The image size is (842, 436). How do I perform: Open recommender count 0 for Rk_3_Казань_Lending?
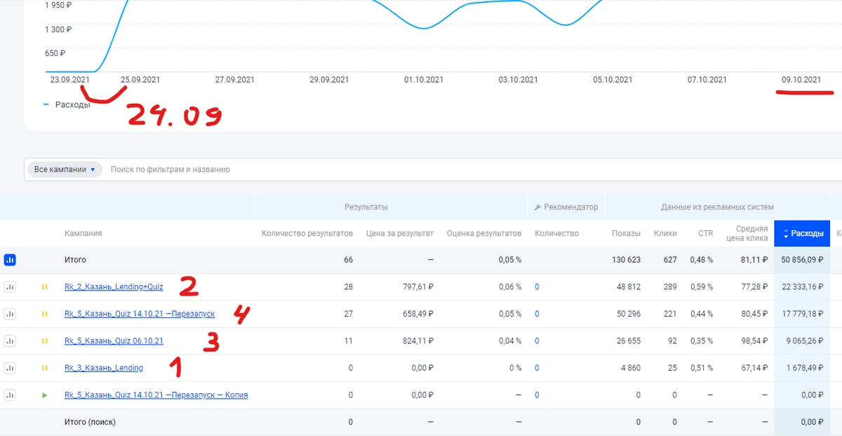coord(537,368)
